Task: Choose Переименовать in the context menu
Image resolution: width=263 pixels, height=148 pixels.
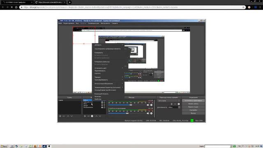Action: tap(100, 71)
